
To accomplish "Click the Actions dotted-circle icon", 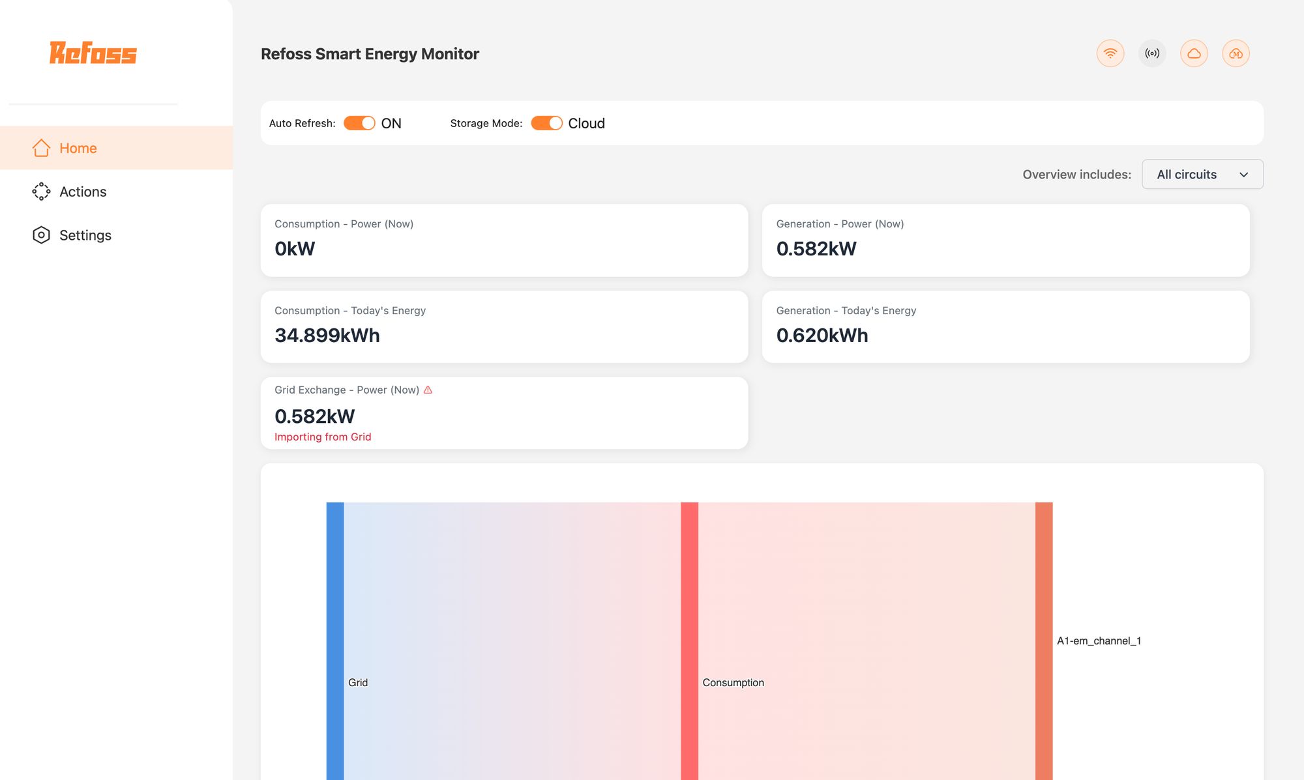I will [41, 192].
